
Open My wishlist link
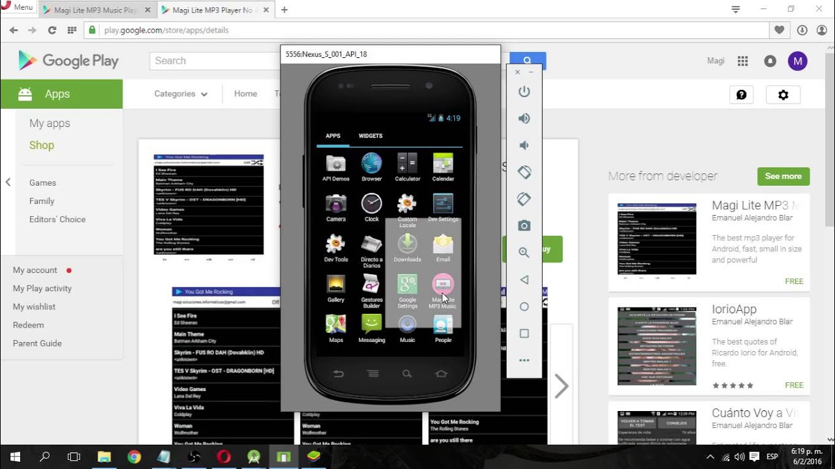click(x=34, y=307)
